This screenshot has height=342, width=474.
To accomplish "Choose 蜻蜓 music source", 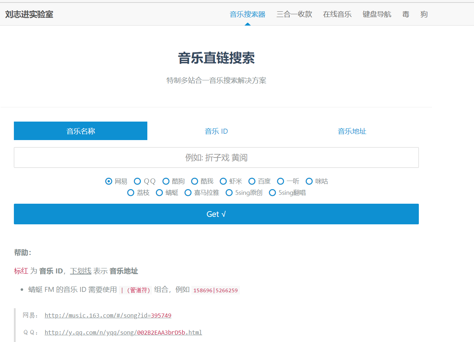I will point(159,193).
